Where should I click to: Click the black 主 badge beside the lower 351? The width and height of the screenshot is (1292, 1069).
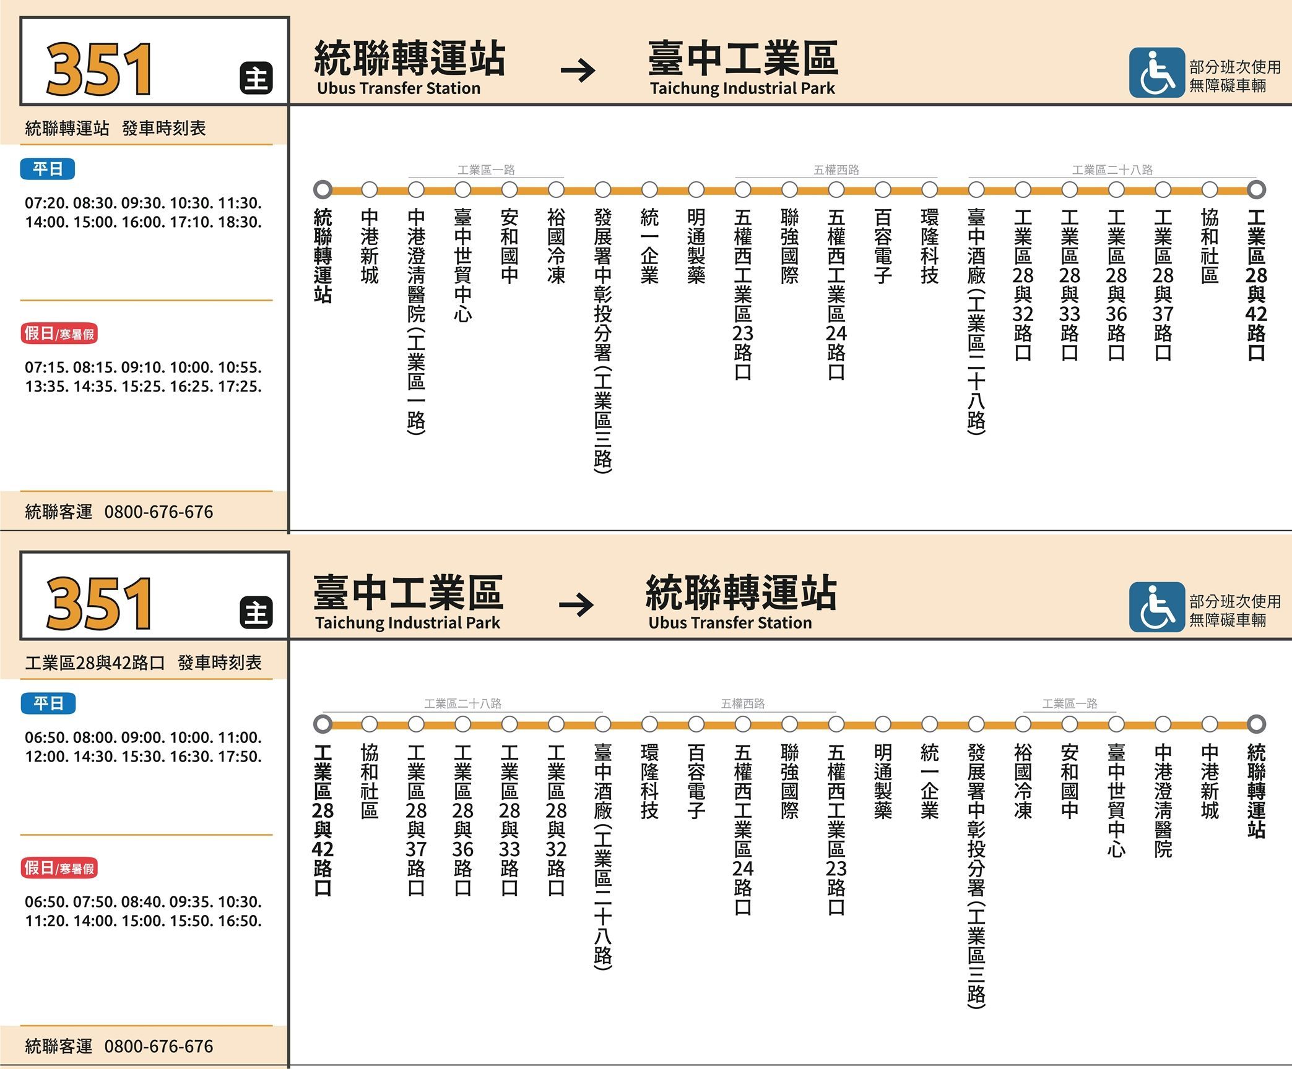256,612
